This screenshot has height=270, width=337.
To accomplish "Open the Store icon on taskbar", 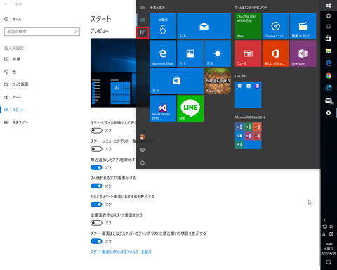I will [x=329, y=39].
